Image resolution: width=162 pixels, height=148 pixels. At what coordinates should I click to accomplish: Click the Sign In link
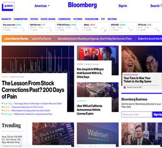(123, 6)
